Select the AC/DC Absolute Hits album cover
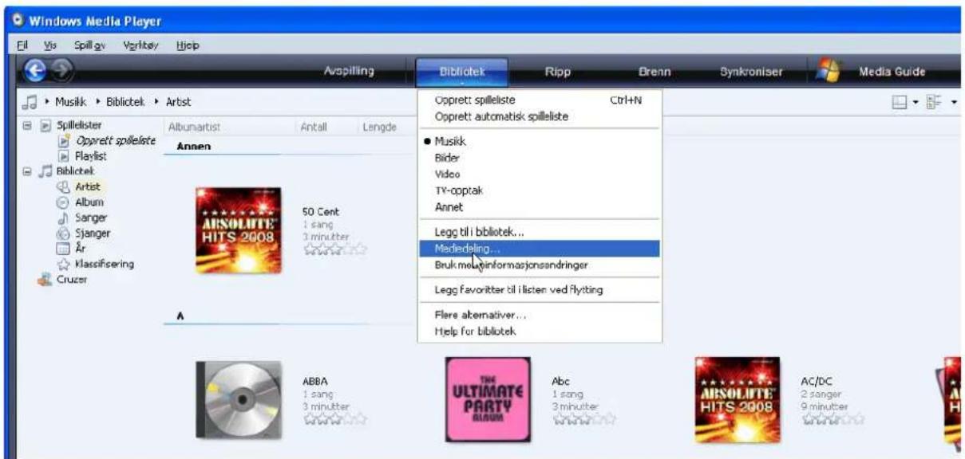The width and height of the screenshot is (965, 459). pyautogui.click(x=738, y=398)
